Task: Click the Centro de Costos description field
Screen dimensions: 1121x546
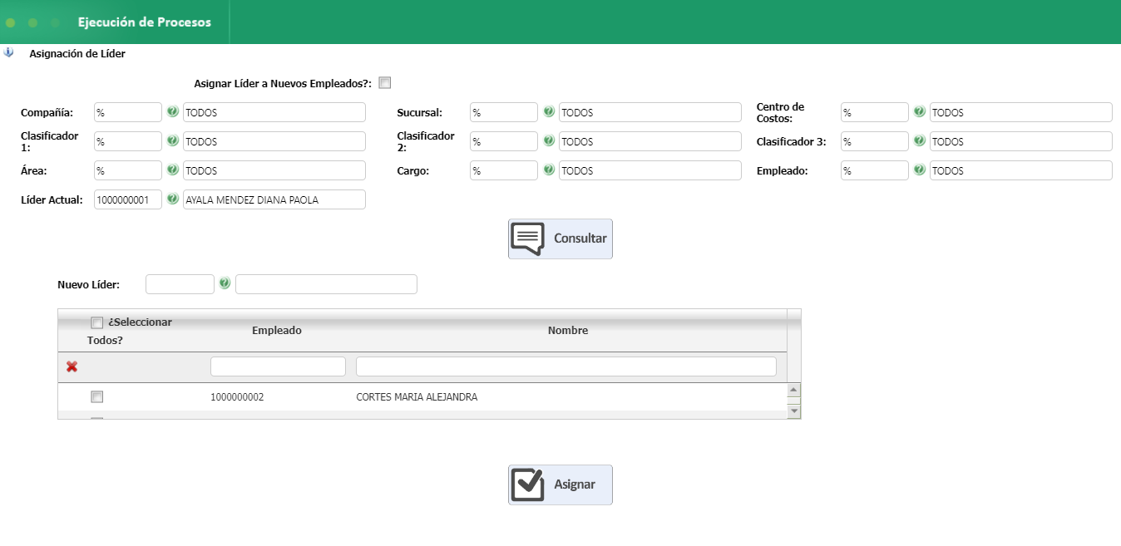Action: [1021, 112]
